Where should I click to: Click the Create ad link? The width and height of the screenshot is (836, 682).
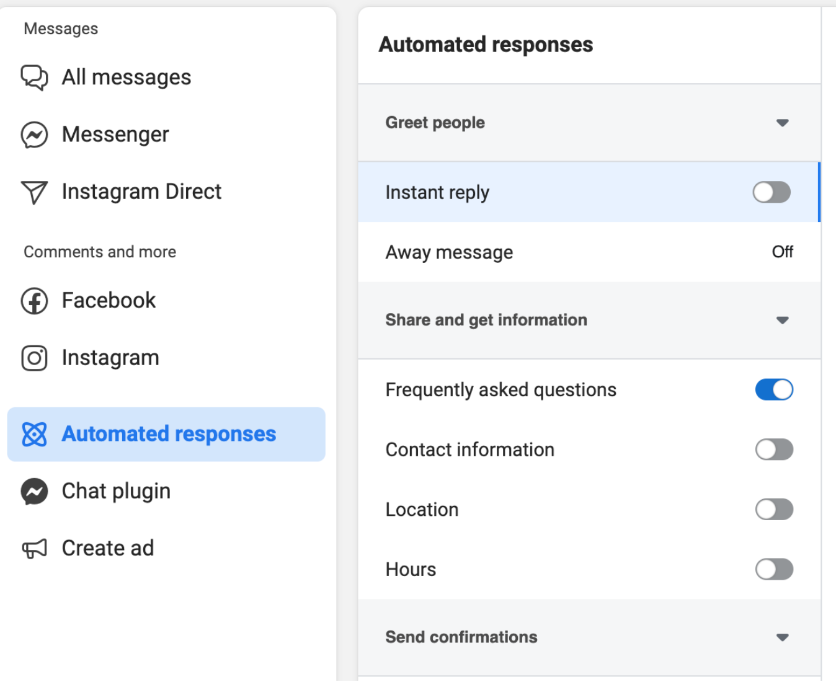pos(107,548)
